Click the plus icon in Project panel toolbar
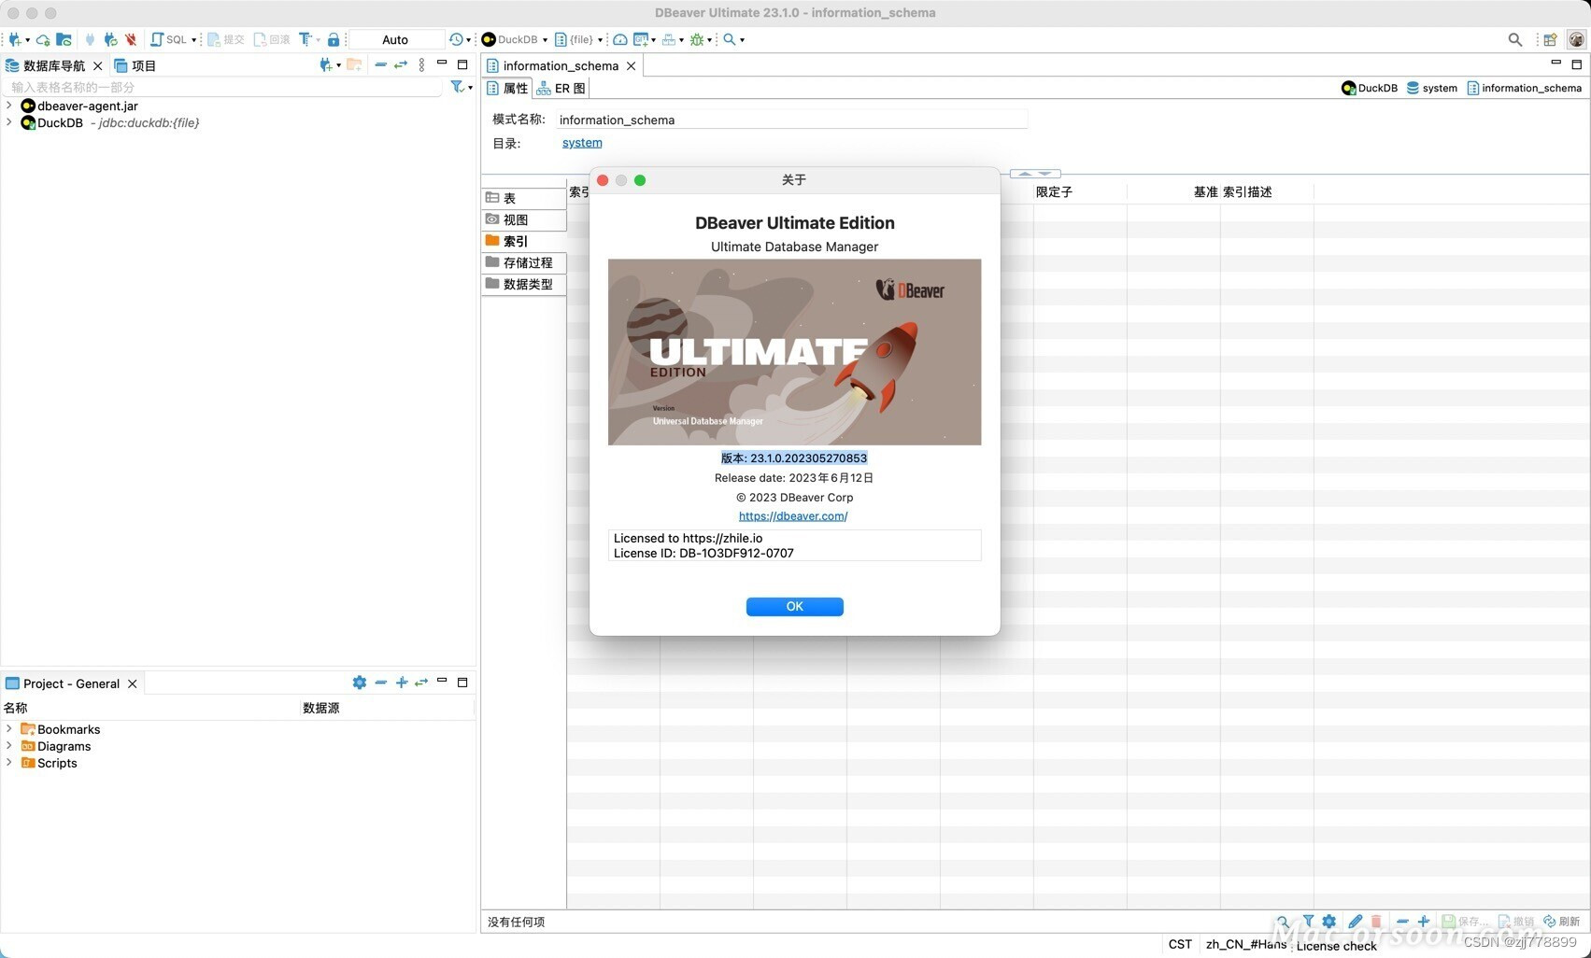 [402, 683]
